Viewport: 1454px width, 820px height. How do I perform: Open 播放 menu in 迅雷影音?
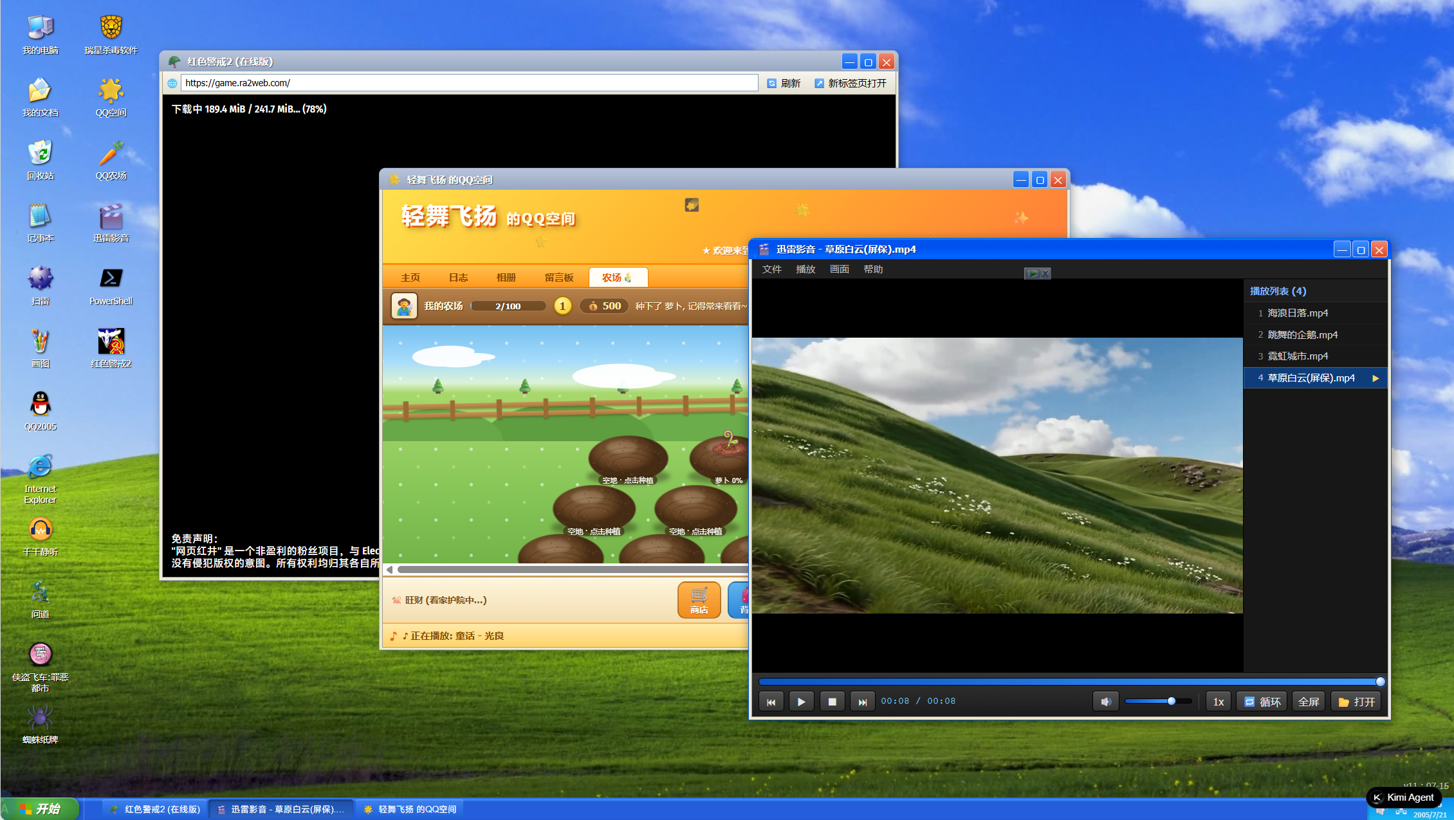pos(805,269)
